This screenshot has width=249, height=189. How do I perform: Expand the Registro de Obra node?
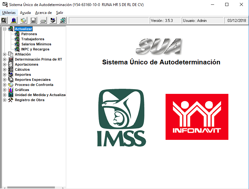tap(5, 100)
